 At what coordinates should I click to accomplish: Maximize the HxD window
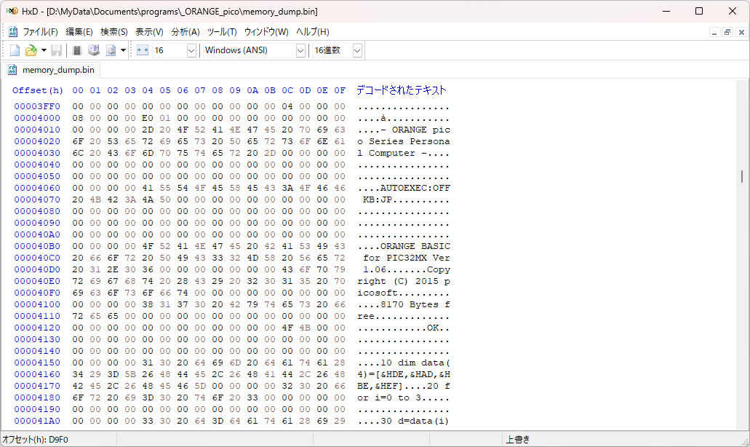[699, 11]
